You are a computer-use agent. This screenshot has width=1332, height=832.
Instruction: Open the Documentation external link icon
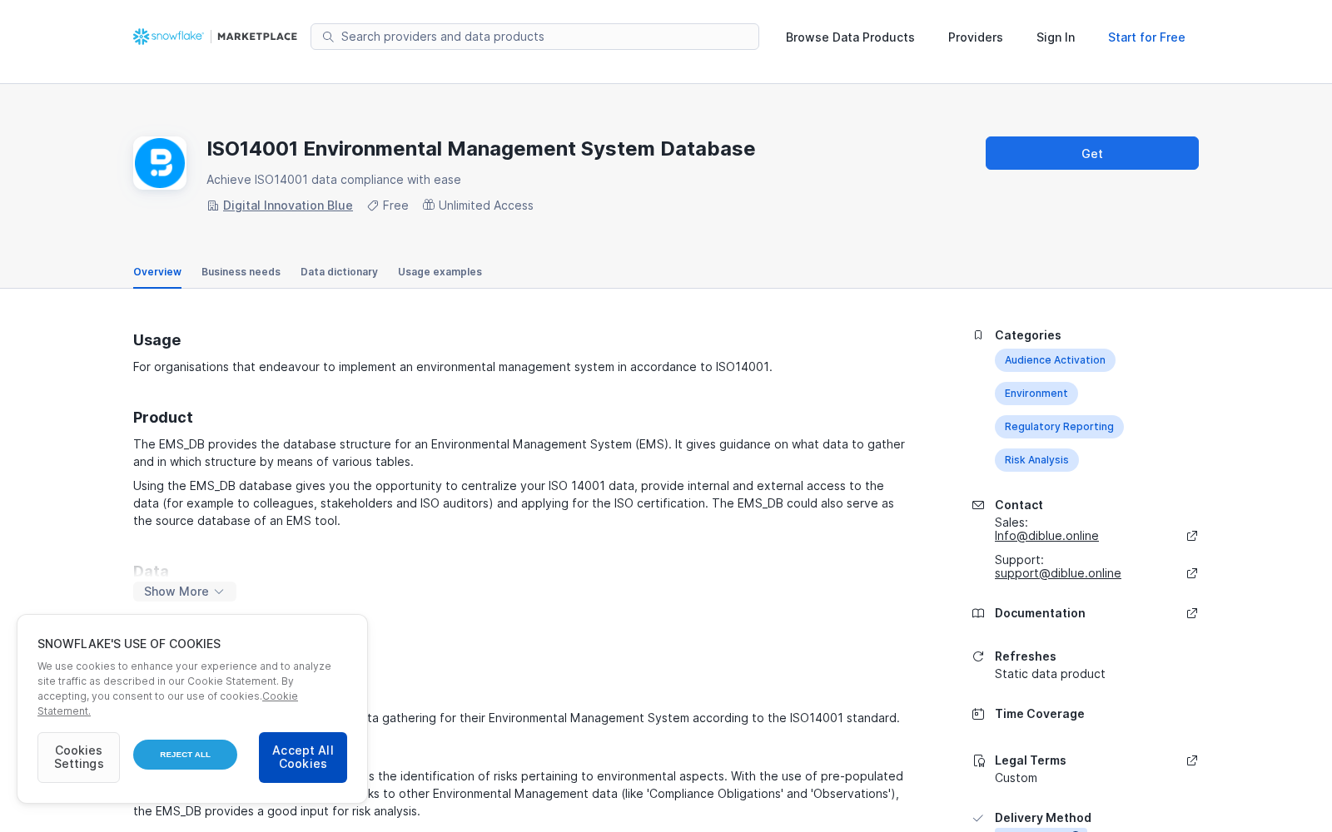(1192, 613)
